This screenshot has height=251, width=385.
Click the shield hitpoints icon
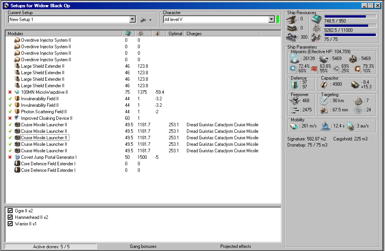pyautogui.click(x=294, y=59)
